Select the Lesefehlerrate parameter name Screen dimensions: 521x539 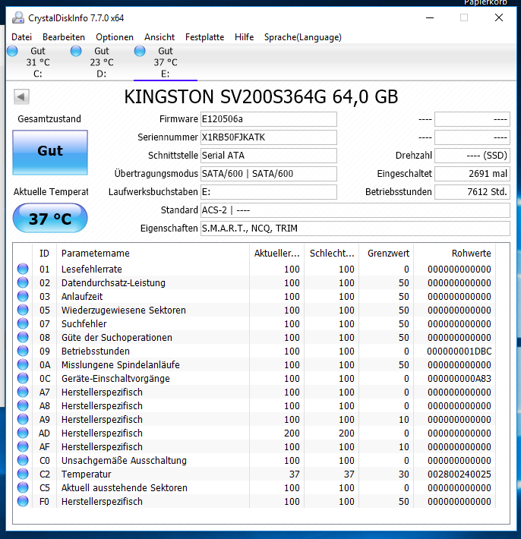click(91, 269)
